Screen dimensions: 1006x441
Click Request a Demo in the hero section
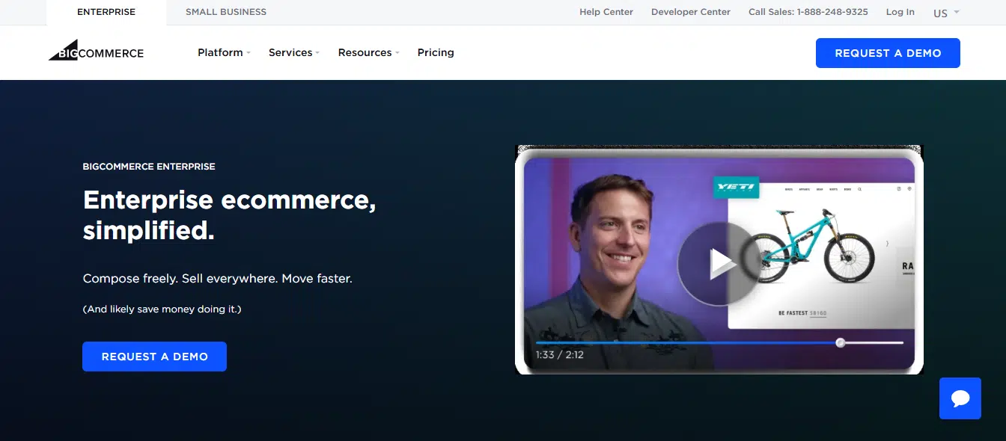pyautogui.click(x=154, y=357)
